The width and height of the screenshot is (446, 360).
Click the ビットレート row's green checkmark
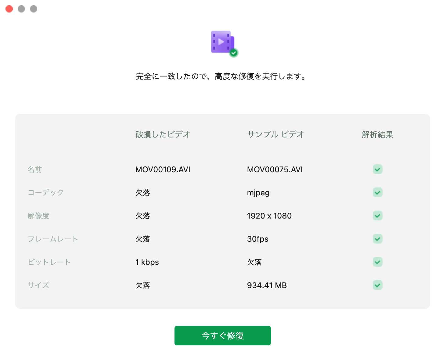(377, 262)
